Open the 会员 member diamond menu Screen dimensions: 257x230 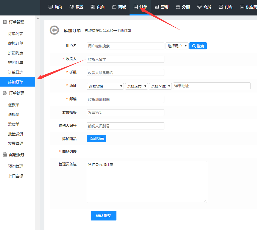[204, 7]
